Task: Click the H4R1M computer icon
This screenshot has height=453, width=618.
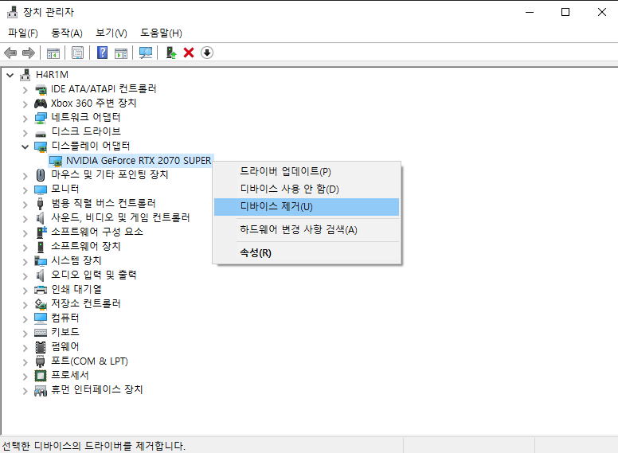Action: coord(25,75)
